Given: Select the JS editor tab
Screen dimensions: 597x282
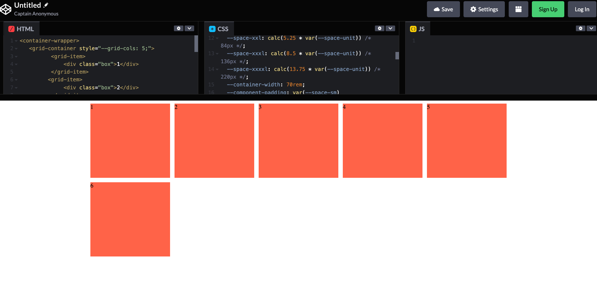Looking at the screenshot, I should click(418, 29).
